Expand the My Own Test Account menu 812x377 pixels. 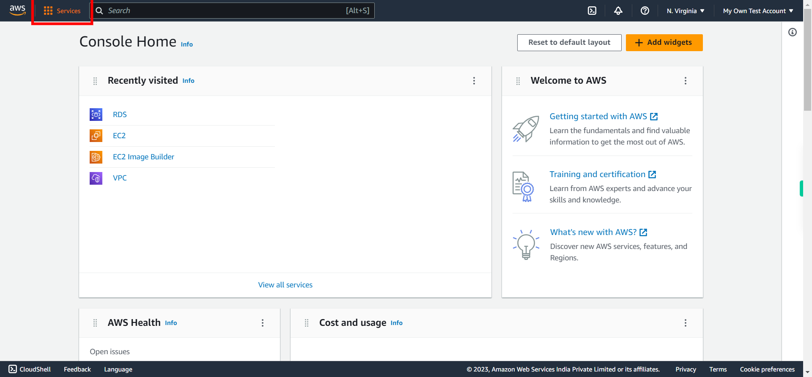tap(758, 11)
